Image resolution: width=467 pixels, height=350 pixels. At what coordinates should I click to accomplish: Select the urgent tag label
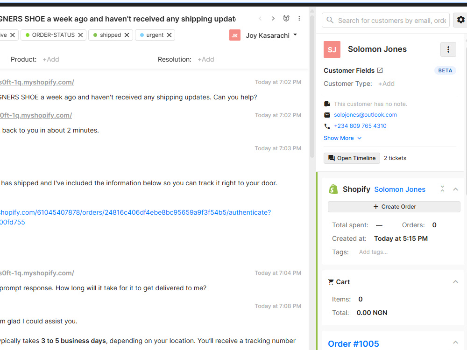point(155,35)
